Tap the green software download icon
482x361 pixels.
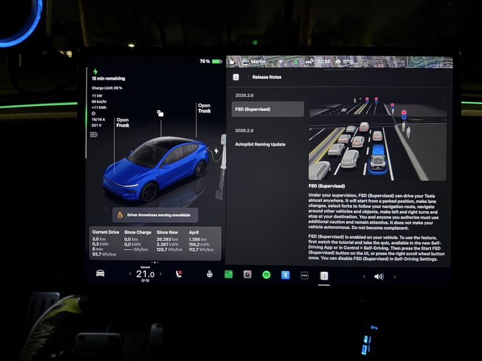(x=295, y=62)
